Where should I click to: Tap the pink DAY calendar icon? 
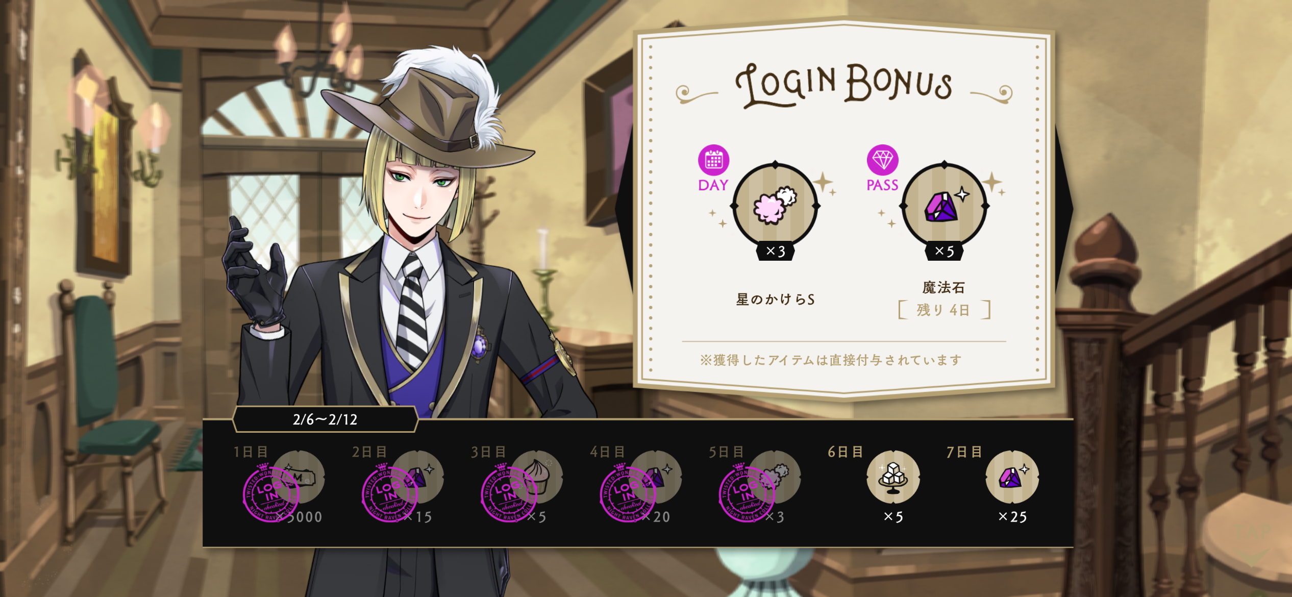(713, 160)
